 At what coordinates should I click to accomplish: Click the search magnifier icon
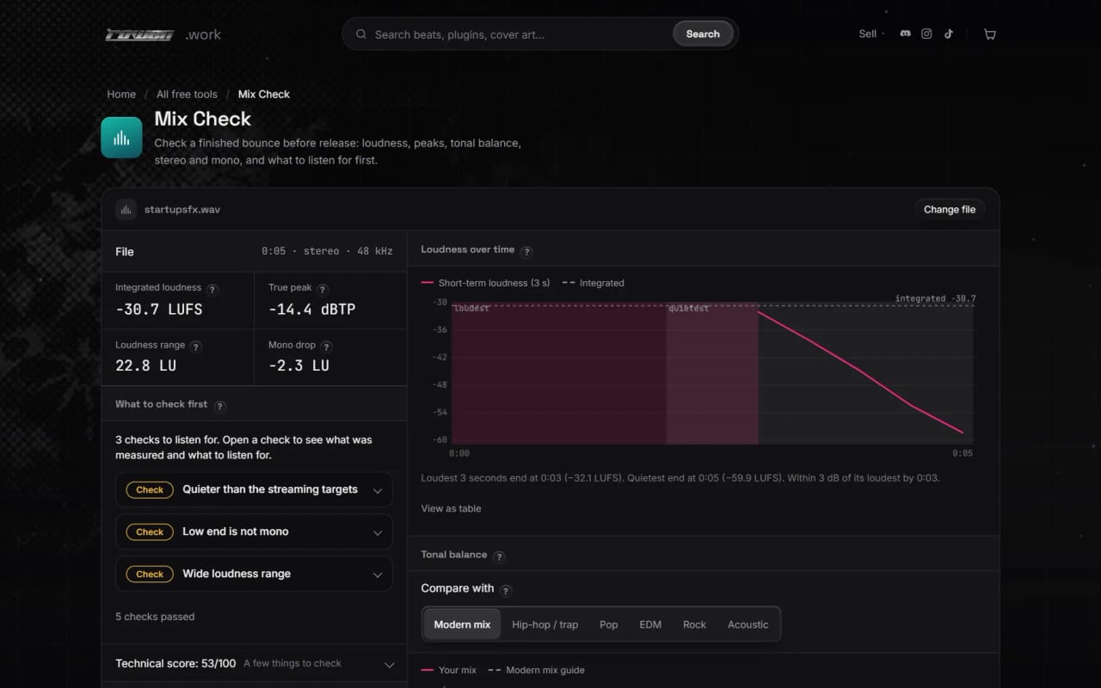tap(361, 34)
